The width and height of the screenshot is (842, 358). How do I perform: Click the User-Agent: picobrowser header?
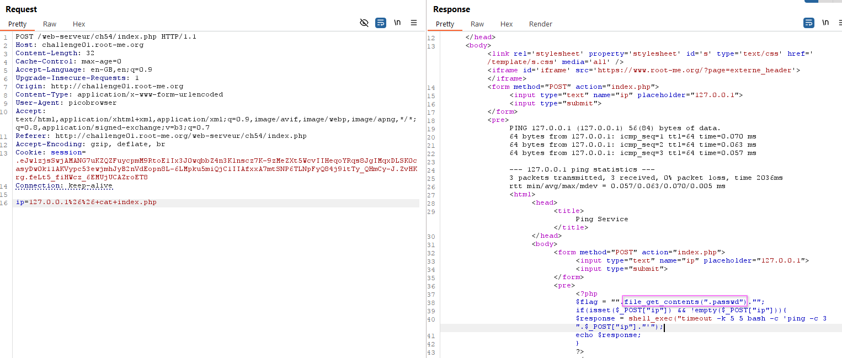[66, 103]
